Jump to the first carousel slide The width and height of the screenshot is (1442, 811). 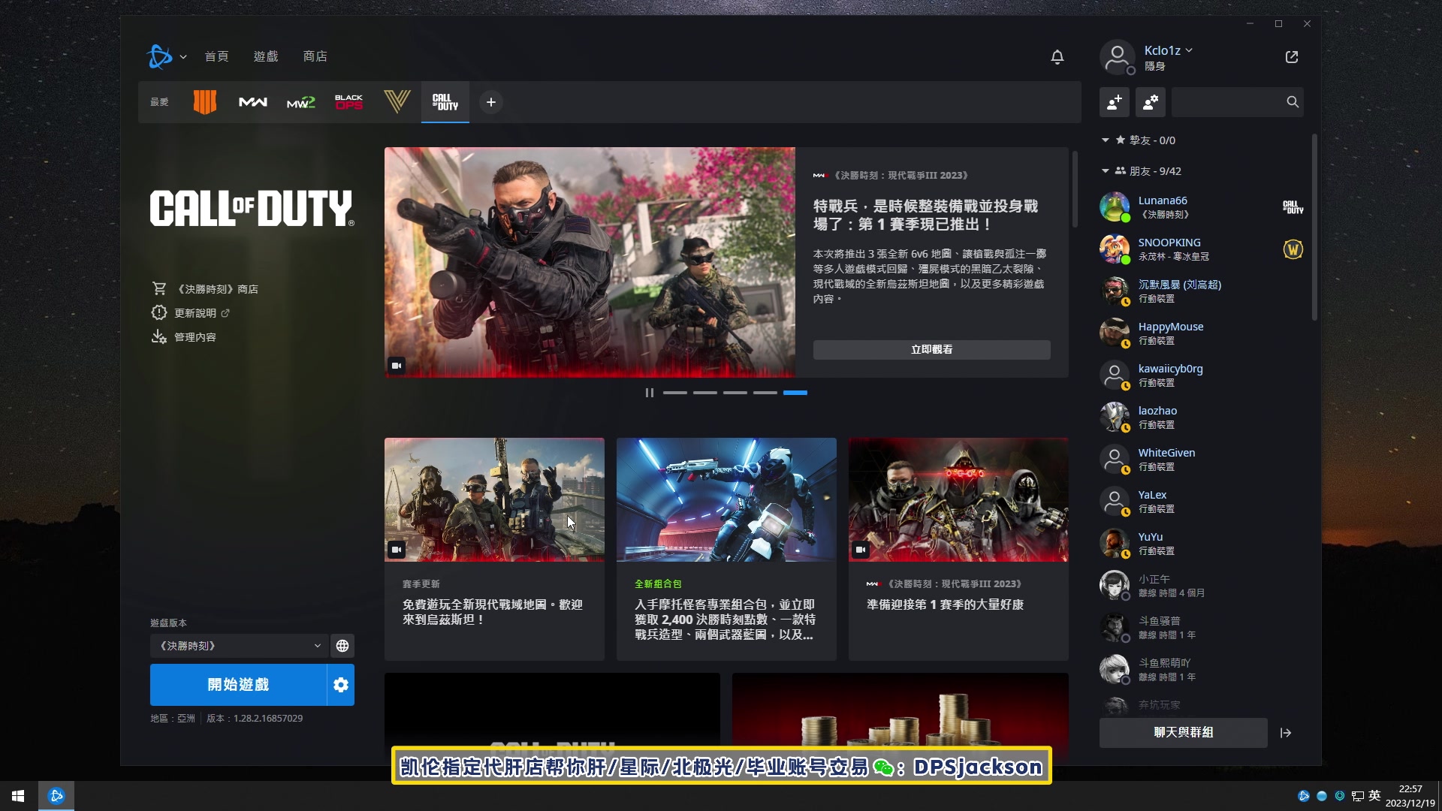675,393
